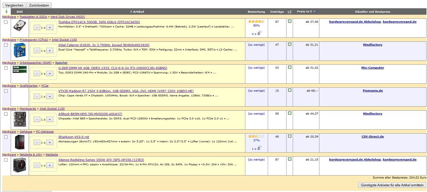The width and height of the screenshot is (427, 192).
Task: Select checkbox for VTX3D Radeon R7 250X
Action: click(6, 91)
